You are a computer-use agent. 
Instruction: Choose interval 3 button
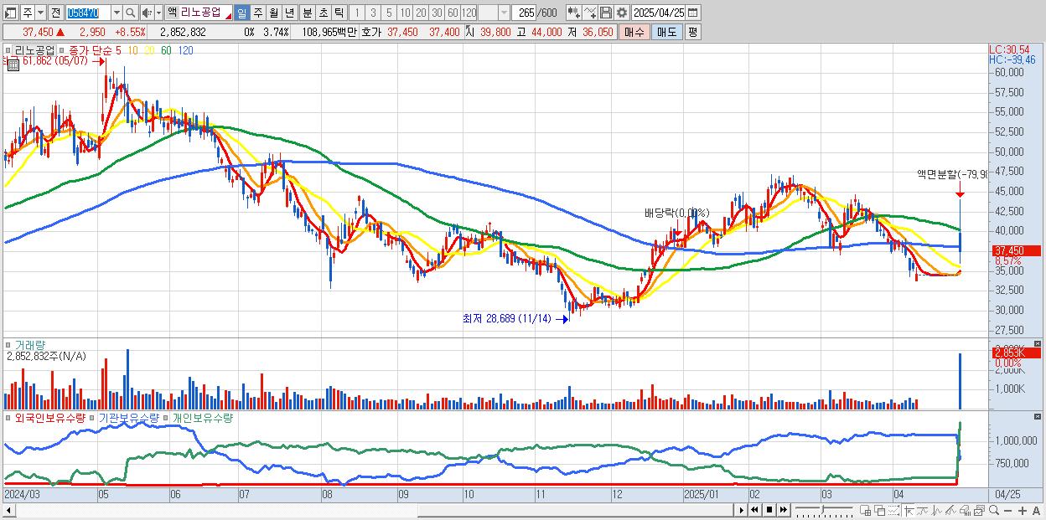373,13
